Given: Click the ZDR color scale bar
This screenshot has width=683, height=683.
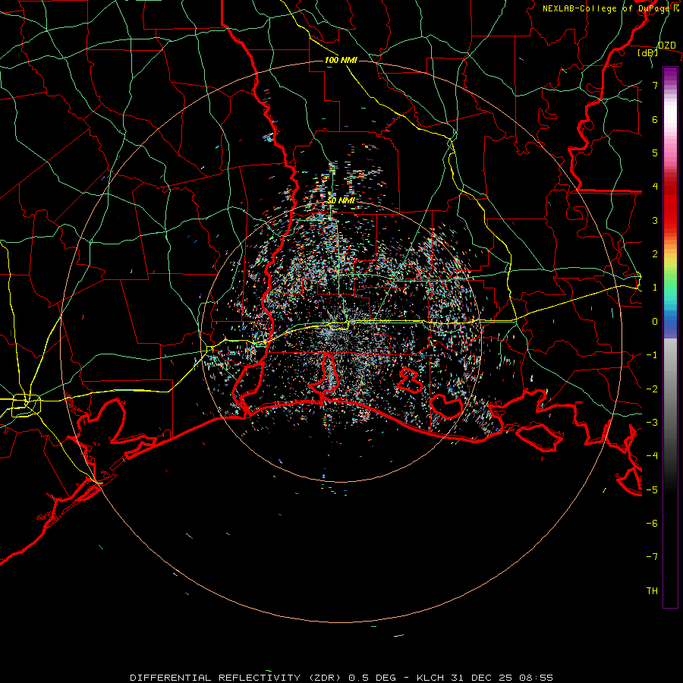Looking at the screenshot, I should [670, 337].
